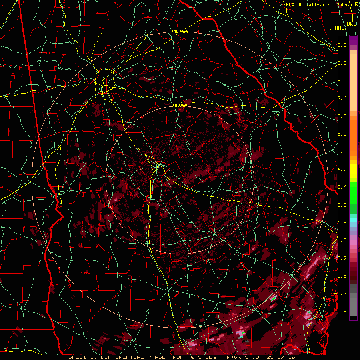Click the 1.8 scale value
The width and height of the screenshot is (360, 360).
342,223
